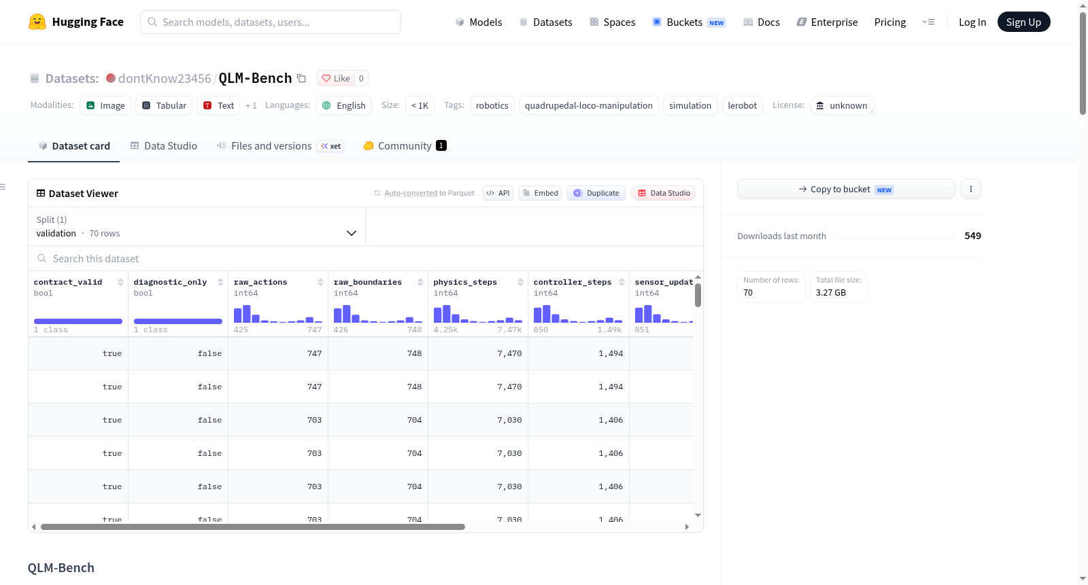Click the Log In link

pos(972,22)
